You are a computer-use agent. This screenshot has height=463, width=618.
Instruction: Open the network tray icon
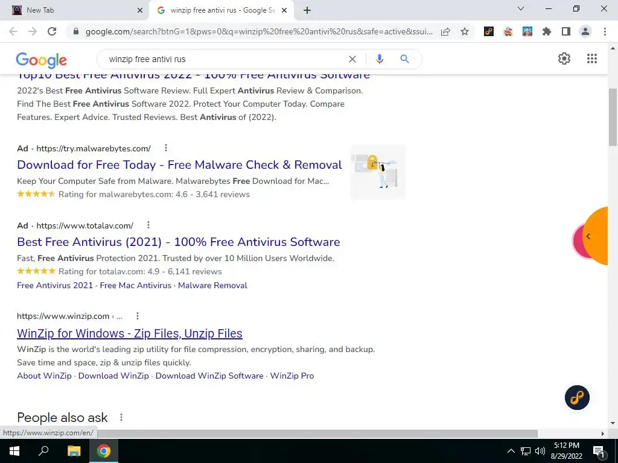coord(526,451)
